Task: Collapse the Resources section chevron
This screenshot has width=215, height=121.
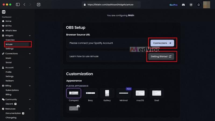Action: click(30, 109)
